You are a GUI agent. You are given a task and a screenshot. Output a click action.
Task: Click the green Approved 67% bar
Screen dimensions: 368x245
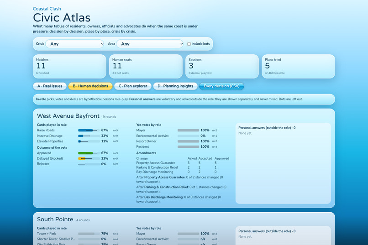(x=89, y=153)
